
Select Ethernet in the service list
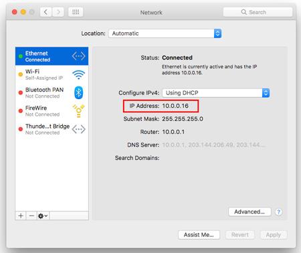[x=52, y=56]
